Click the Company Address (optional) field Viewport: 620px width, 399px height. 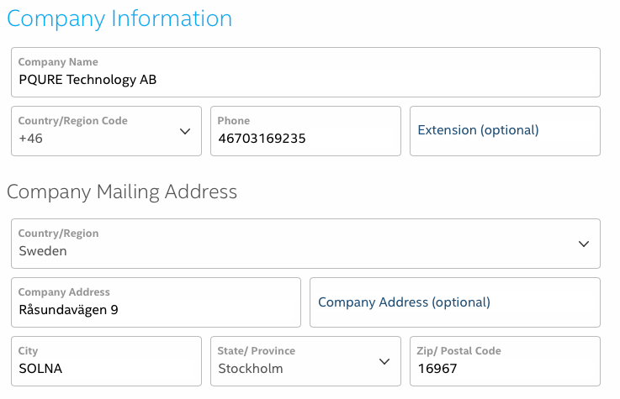[455, 302]
